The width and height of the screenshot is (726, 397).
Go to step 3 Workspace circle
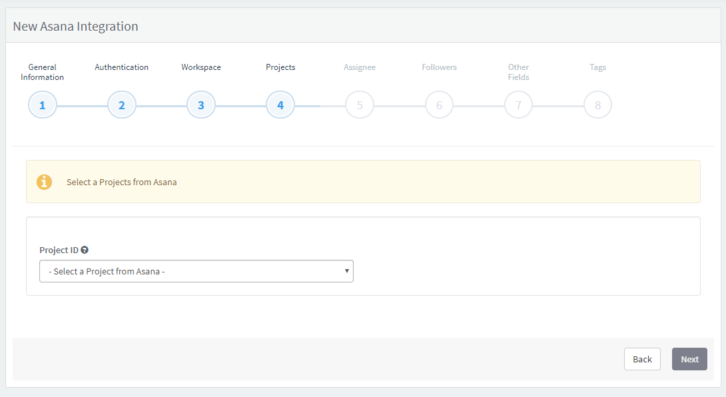(201, 105)
